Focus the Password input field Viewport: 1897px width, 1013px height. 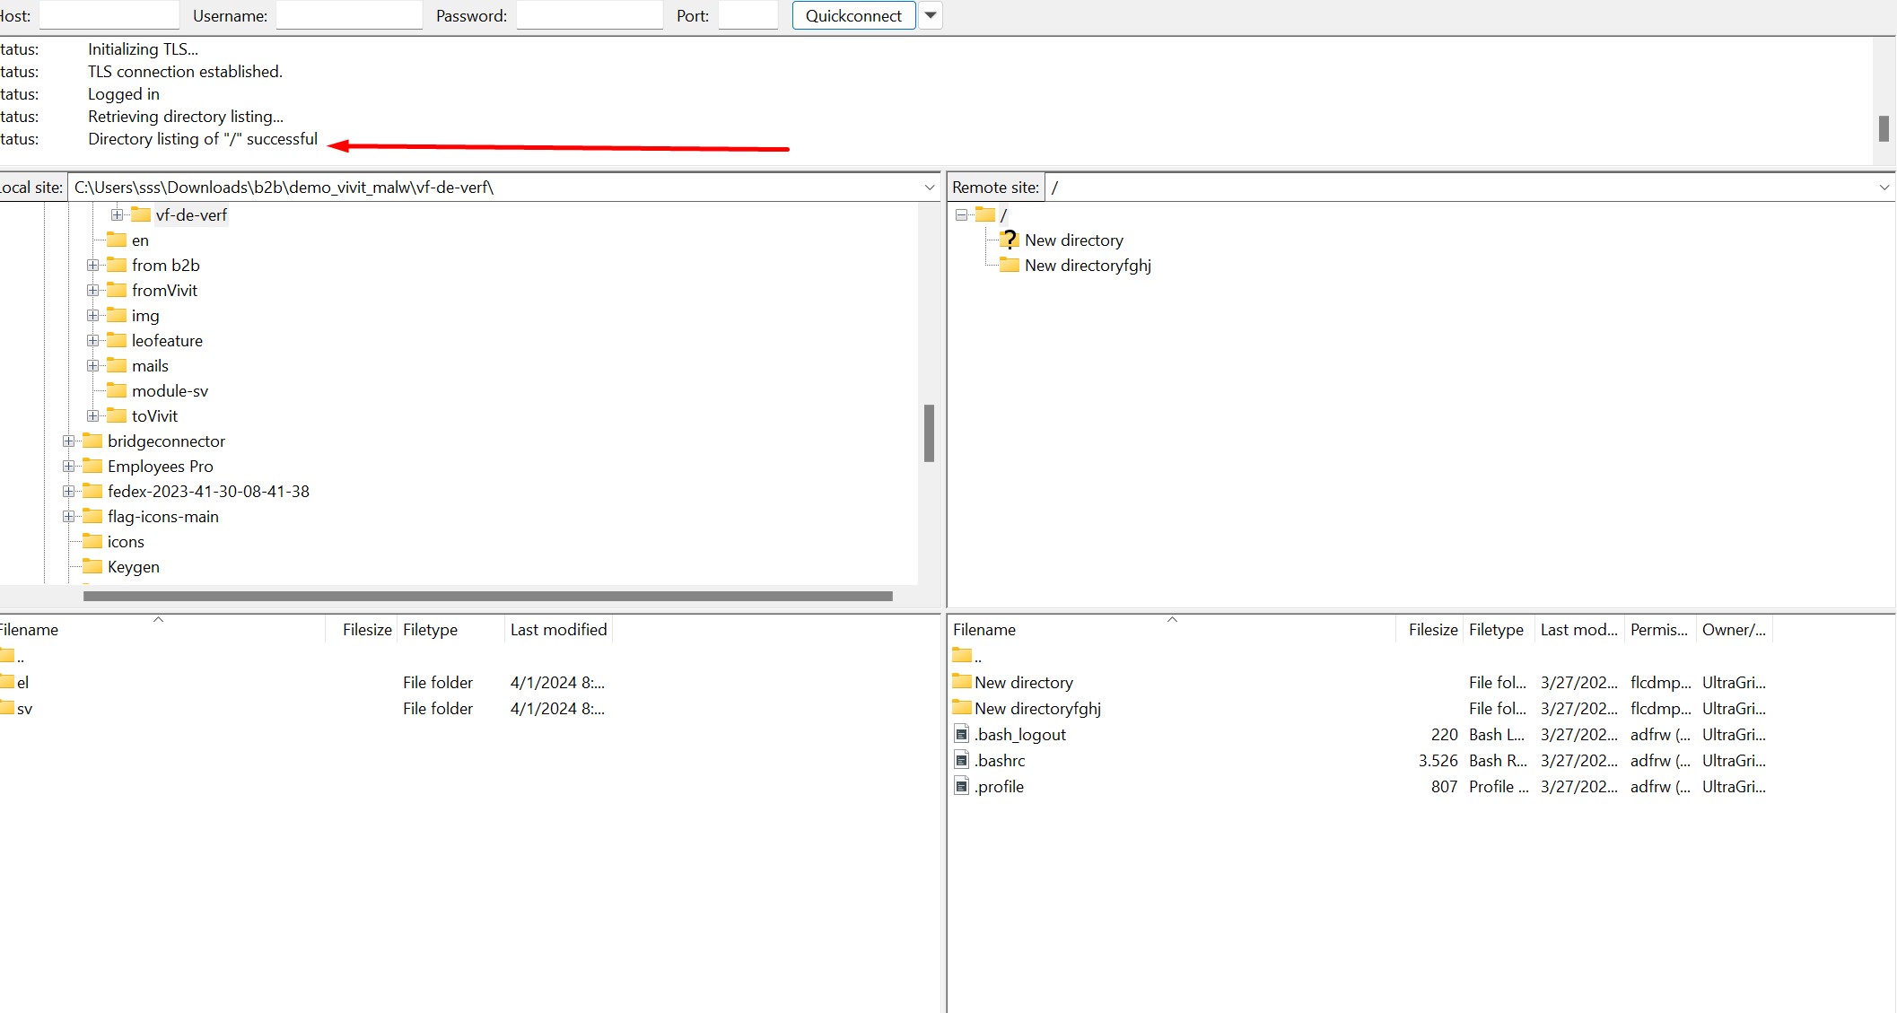click(x=589, y=15)
